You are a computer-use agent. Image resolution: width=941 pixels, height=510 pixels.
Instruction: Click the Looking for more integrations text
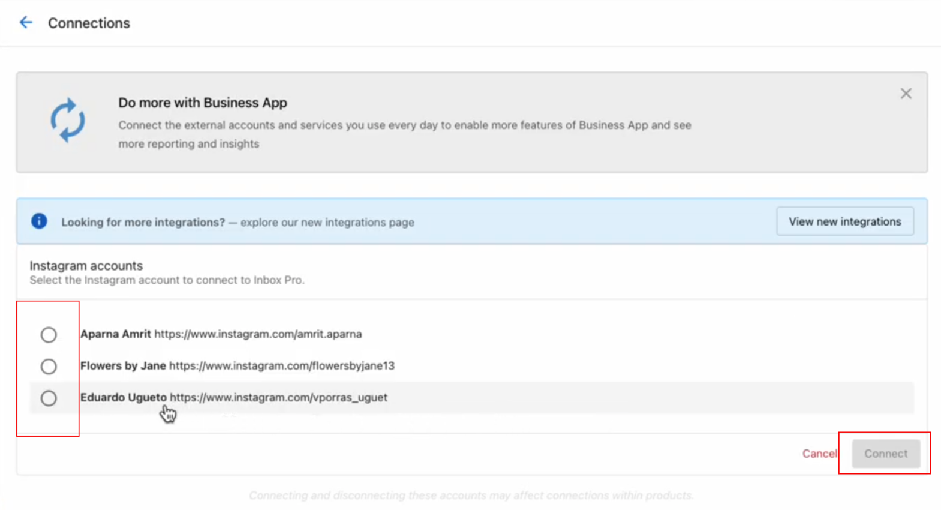click(143, 223)
